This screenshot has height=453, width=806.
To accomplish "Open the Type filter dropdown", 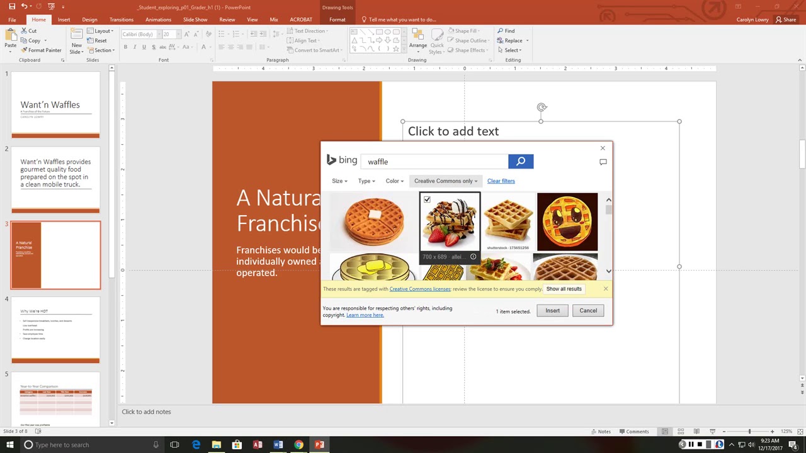I will coord(366,181).
